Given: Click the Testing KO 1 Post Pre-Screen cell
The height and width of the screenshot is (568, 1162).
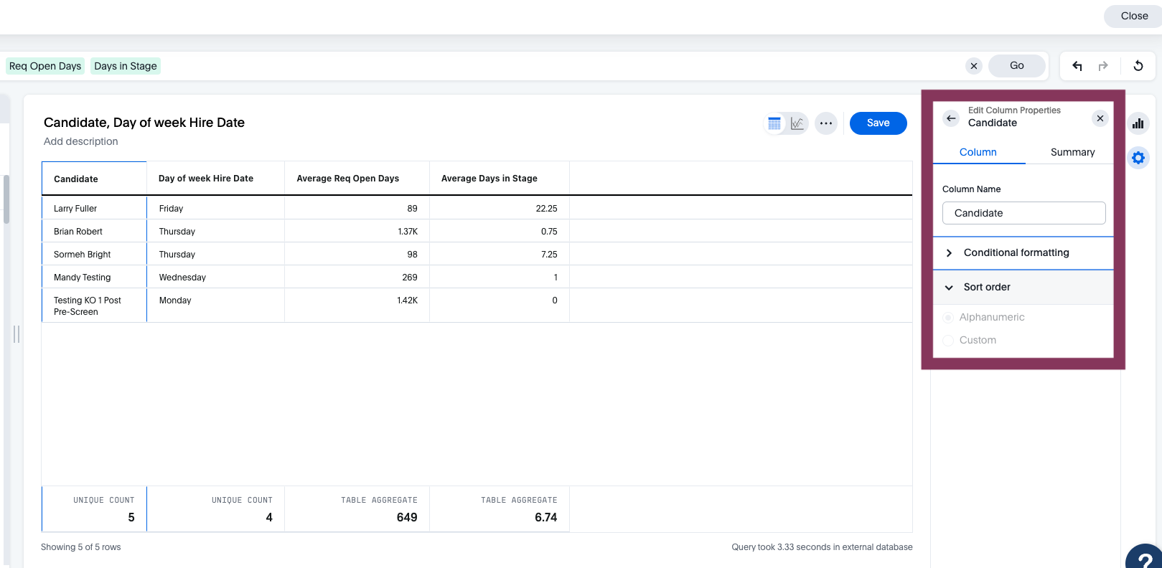Looking at the screenshot, I should (94, 306).
